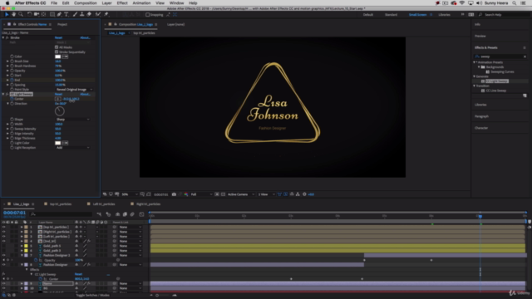The height and width of the screenshot is (299, 532).
Task: Toggle the stopwatch for Brush Size property
Action: point(12,61)
